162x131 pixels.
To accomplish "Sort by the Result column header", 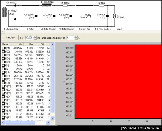I will click(6, 44).
